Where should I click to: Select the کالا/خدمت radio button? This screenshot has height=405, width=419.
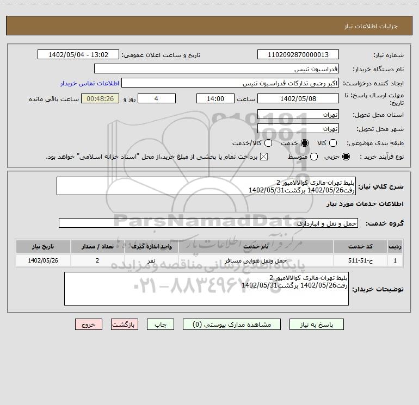[x=268, y=143]
